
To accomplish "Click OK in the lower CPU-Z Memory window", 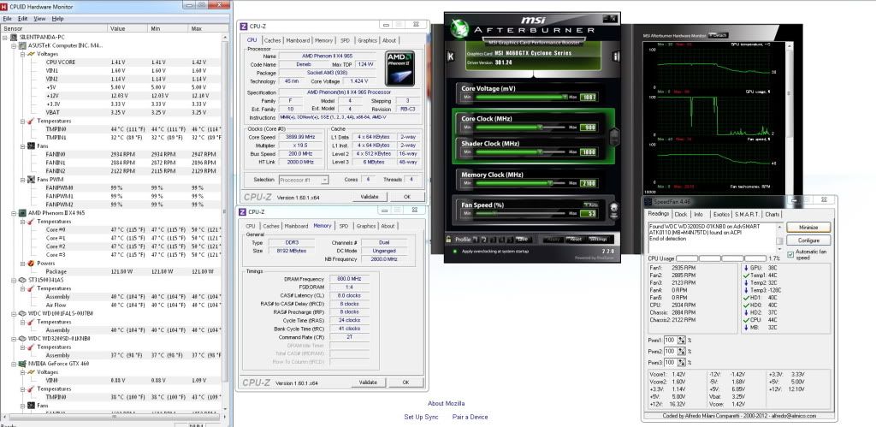I will (405, 383).
